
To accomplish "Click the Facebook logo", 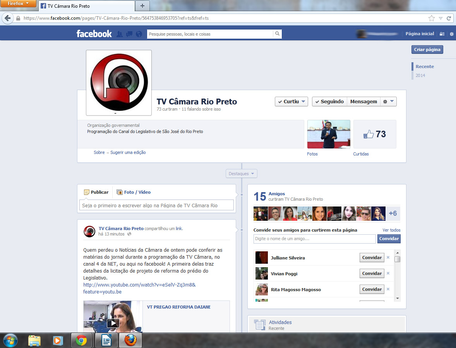I will [x=94, y=34].
